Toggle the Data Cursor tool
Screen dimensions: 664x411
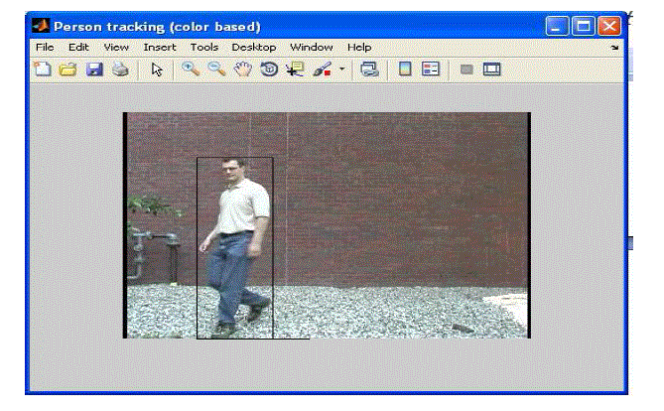click(295, 69)
